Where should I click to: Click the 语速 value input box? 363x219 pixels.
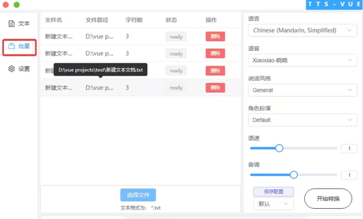349,148
